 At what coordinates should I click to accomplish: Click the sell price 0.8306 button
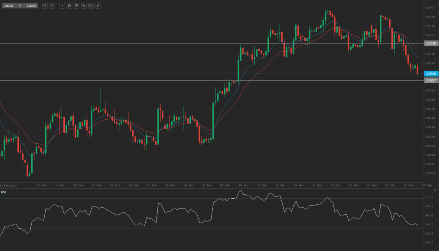[9, 6]
